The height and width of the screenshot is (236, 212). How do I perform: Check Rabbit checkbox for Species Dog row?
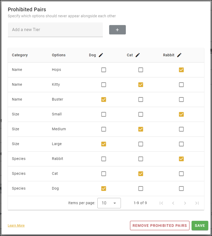[x=181, y=189]
